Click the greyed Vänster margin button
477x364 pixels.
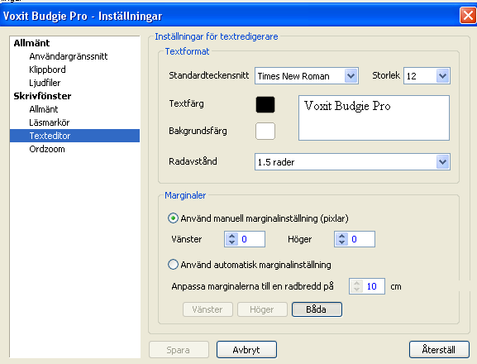click(207, 309)
